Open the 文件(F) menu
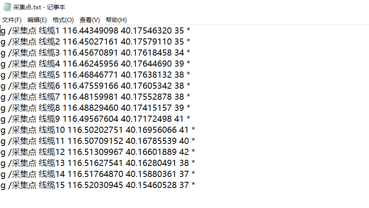 pyautogui.click(x=12, y=20)
